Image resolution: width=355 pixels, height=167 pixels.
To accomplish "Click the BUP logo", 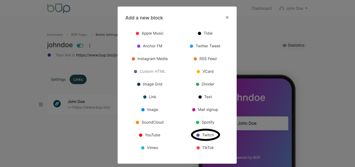I will point(59,8).
